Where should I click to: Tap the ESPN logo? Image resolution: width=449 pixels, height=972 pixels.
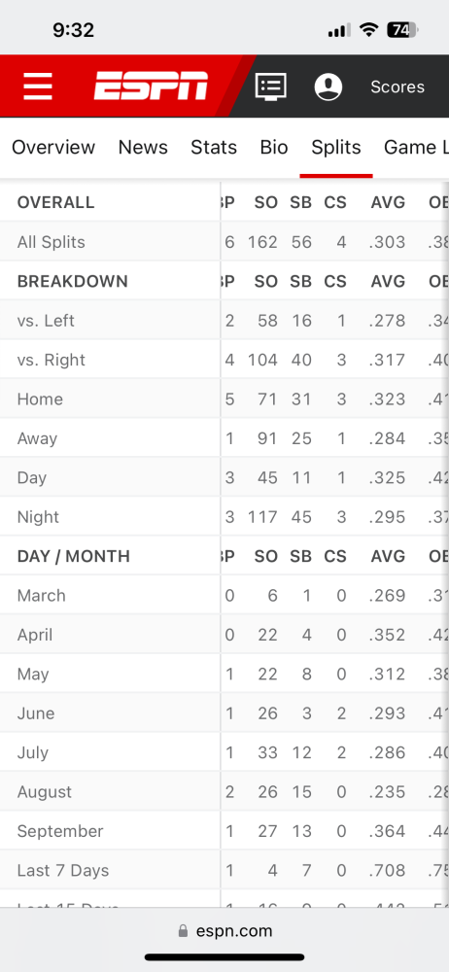click(152, 87)
